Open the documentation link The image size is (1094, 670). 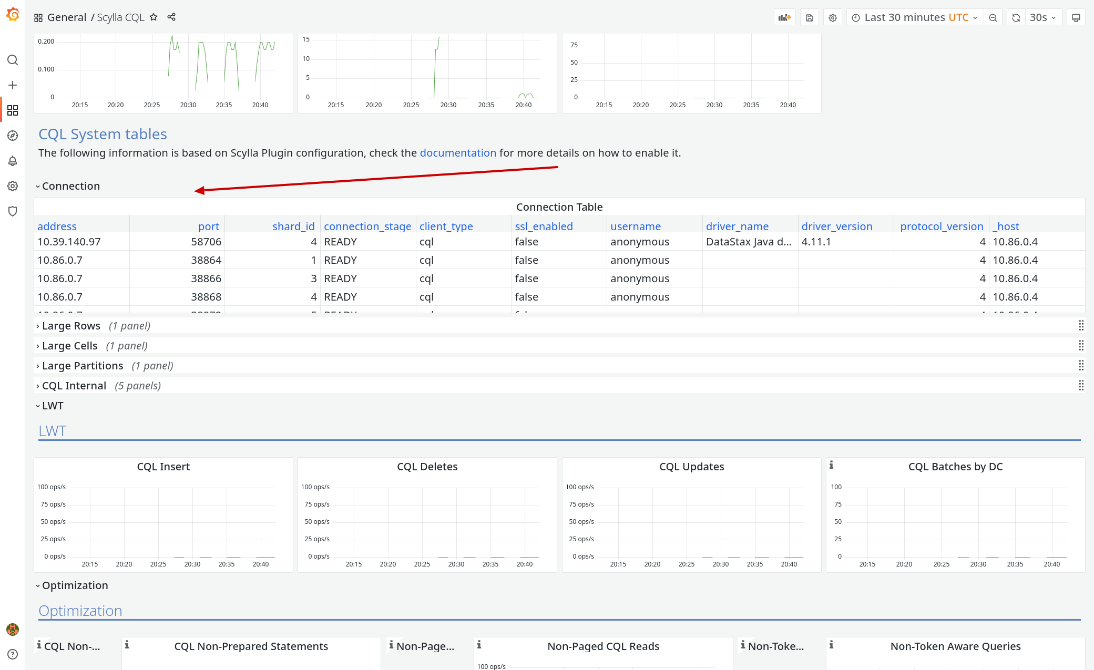(458, 152)
